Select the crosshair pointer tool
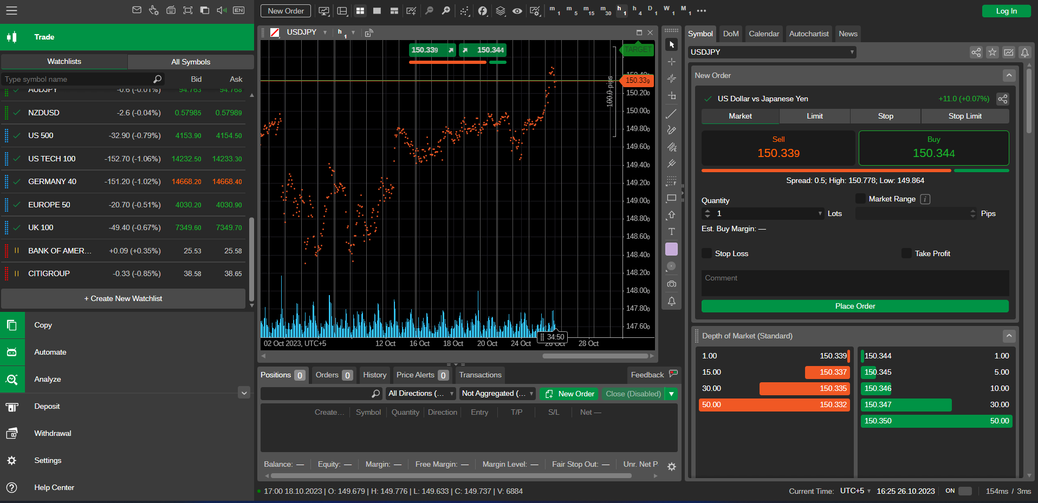The width and height of the screenshot is (1038, 503). pos(671,62)
